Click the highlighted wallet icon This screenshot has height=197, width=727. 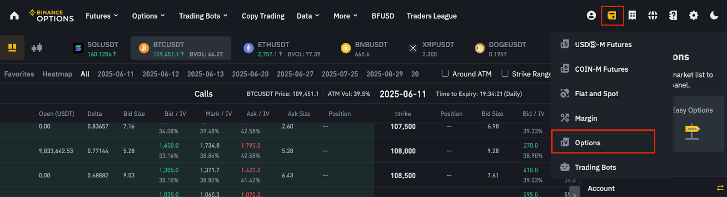tap(612, 15)
